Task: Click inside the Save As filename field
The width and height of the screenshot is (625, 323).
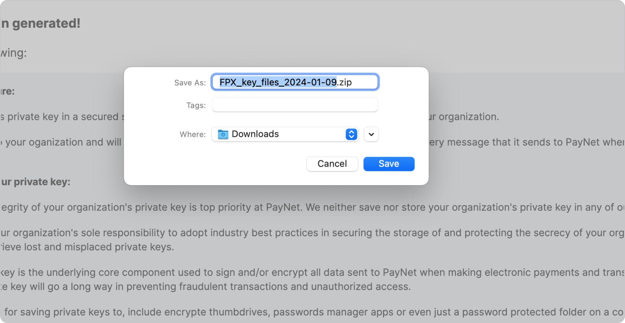Action: coord(295,82)
